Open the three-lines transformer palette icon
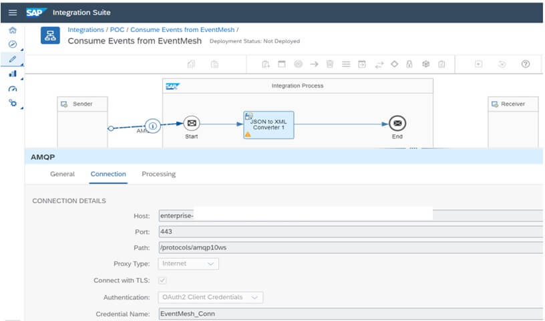The width and height of the screenshot is (545, 321). pyautogui.click(x=346, y=64)
